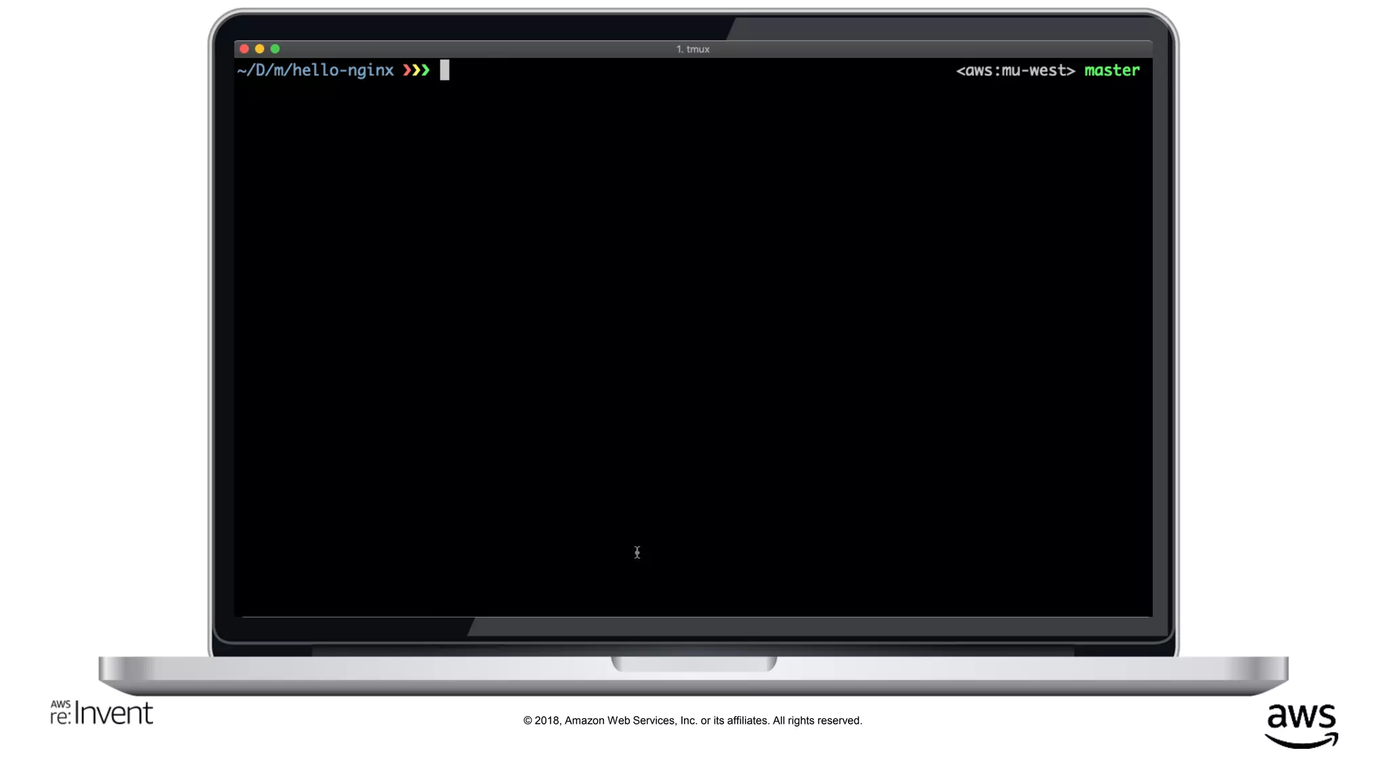This screenshot has height=780, width=1387.
Task: Click the <aws:mu-west> profile indicator
Action: click(1015, 70)
